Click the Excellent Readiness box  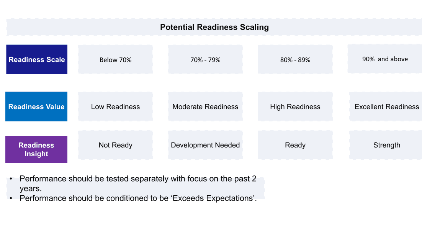click(386, 106)
